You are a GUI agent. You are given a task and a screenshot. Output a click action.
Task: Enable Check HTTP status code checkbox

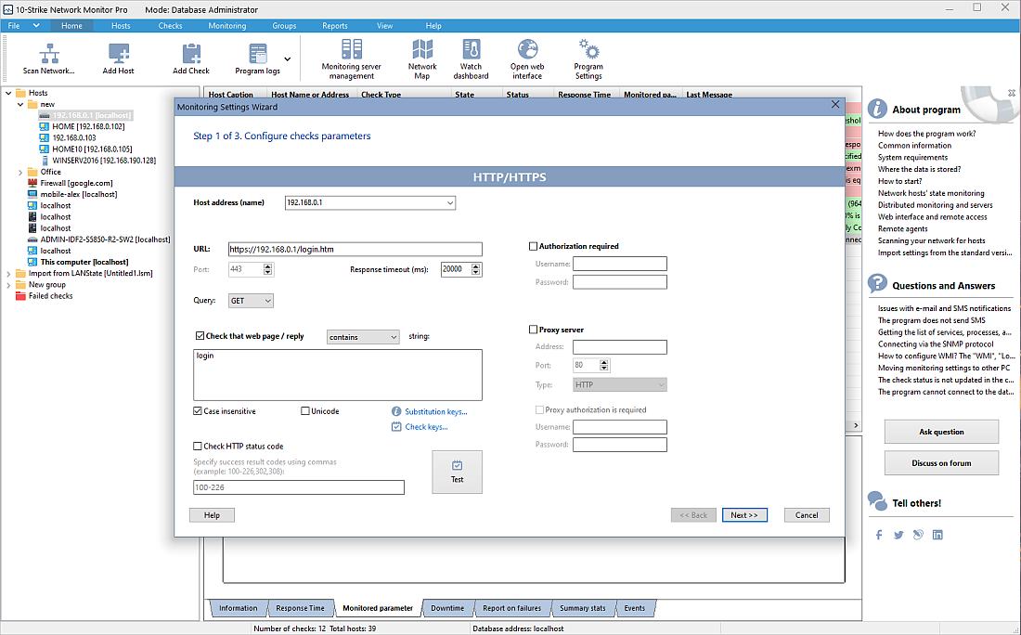[x=198, y=447]
